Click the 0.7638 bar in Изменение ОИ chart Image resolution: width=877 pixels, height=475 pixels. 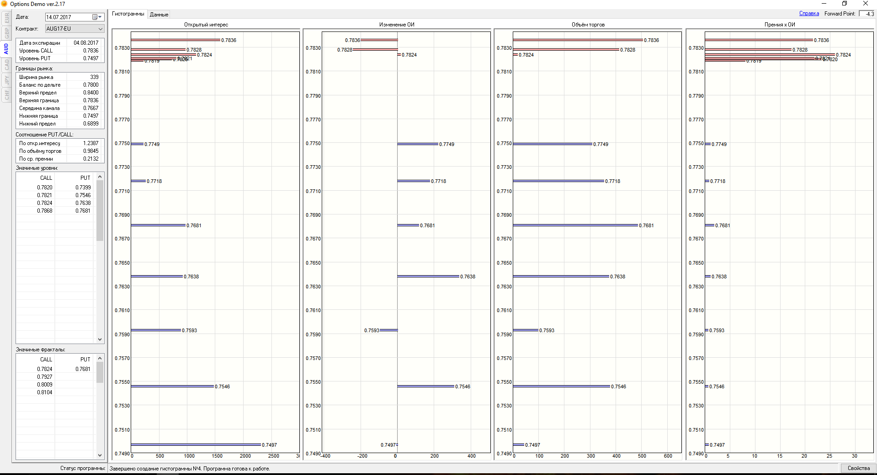(428, 276)
